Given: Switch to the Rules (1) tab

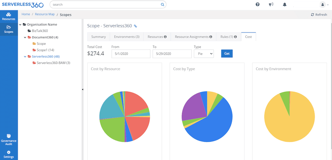Looking at the screenshot, I should click(229, 37).
